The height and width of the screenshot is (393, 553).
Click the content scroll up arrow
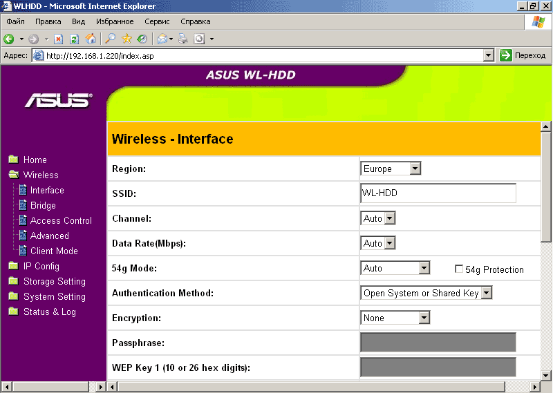[x=545, y=127]
